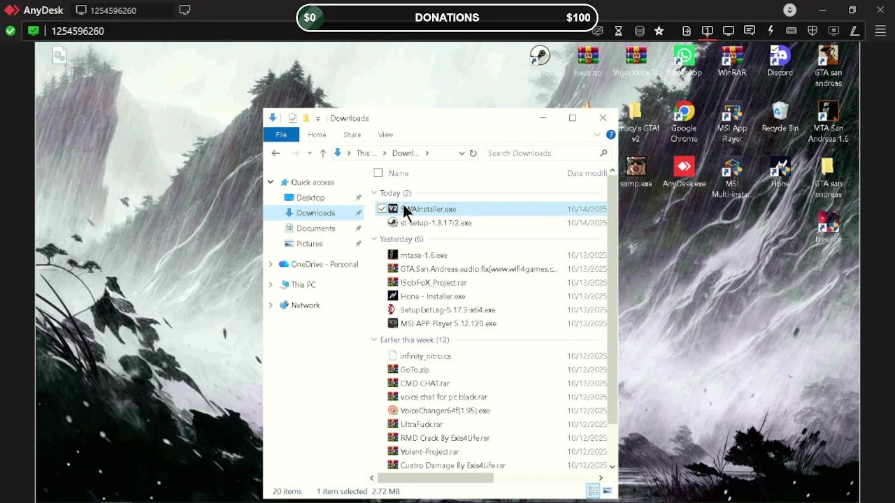The height and width of the screenshot is (503, 895).
Task: Click the database stack icon in AnyDesk toolbar
Action: pos(639,31)
